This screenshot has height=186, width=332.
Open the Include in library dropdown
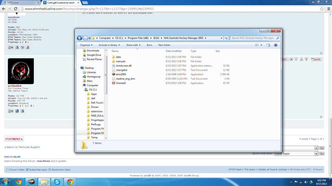point(109,45)
